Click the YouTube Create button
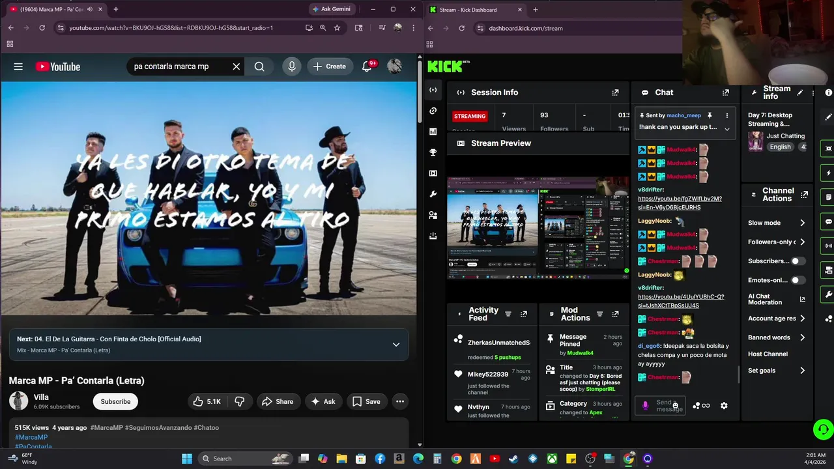Screen dimensions: 834x469 pyautogui.click(x=329, y=66)
